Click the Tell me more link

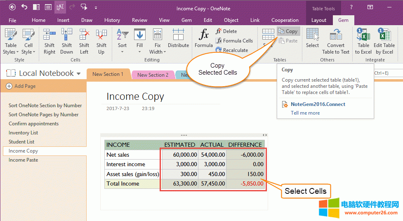coord(305,113)
